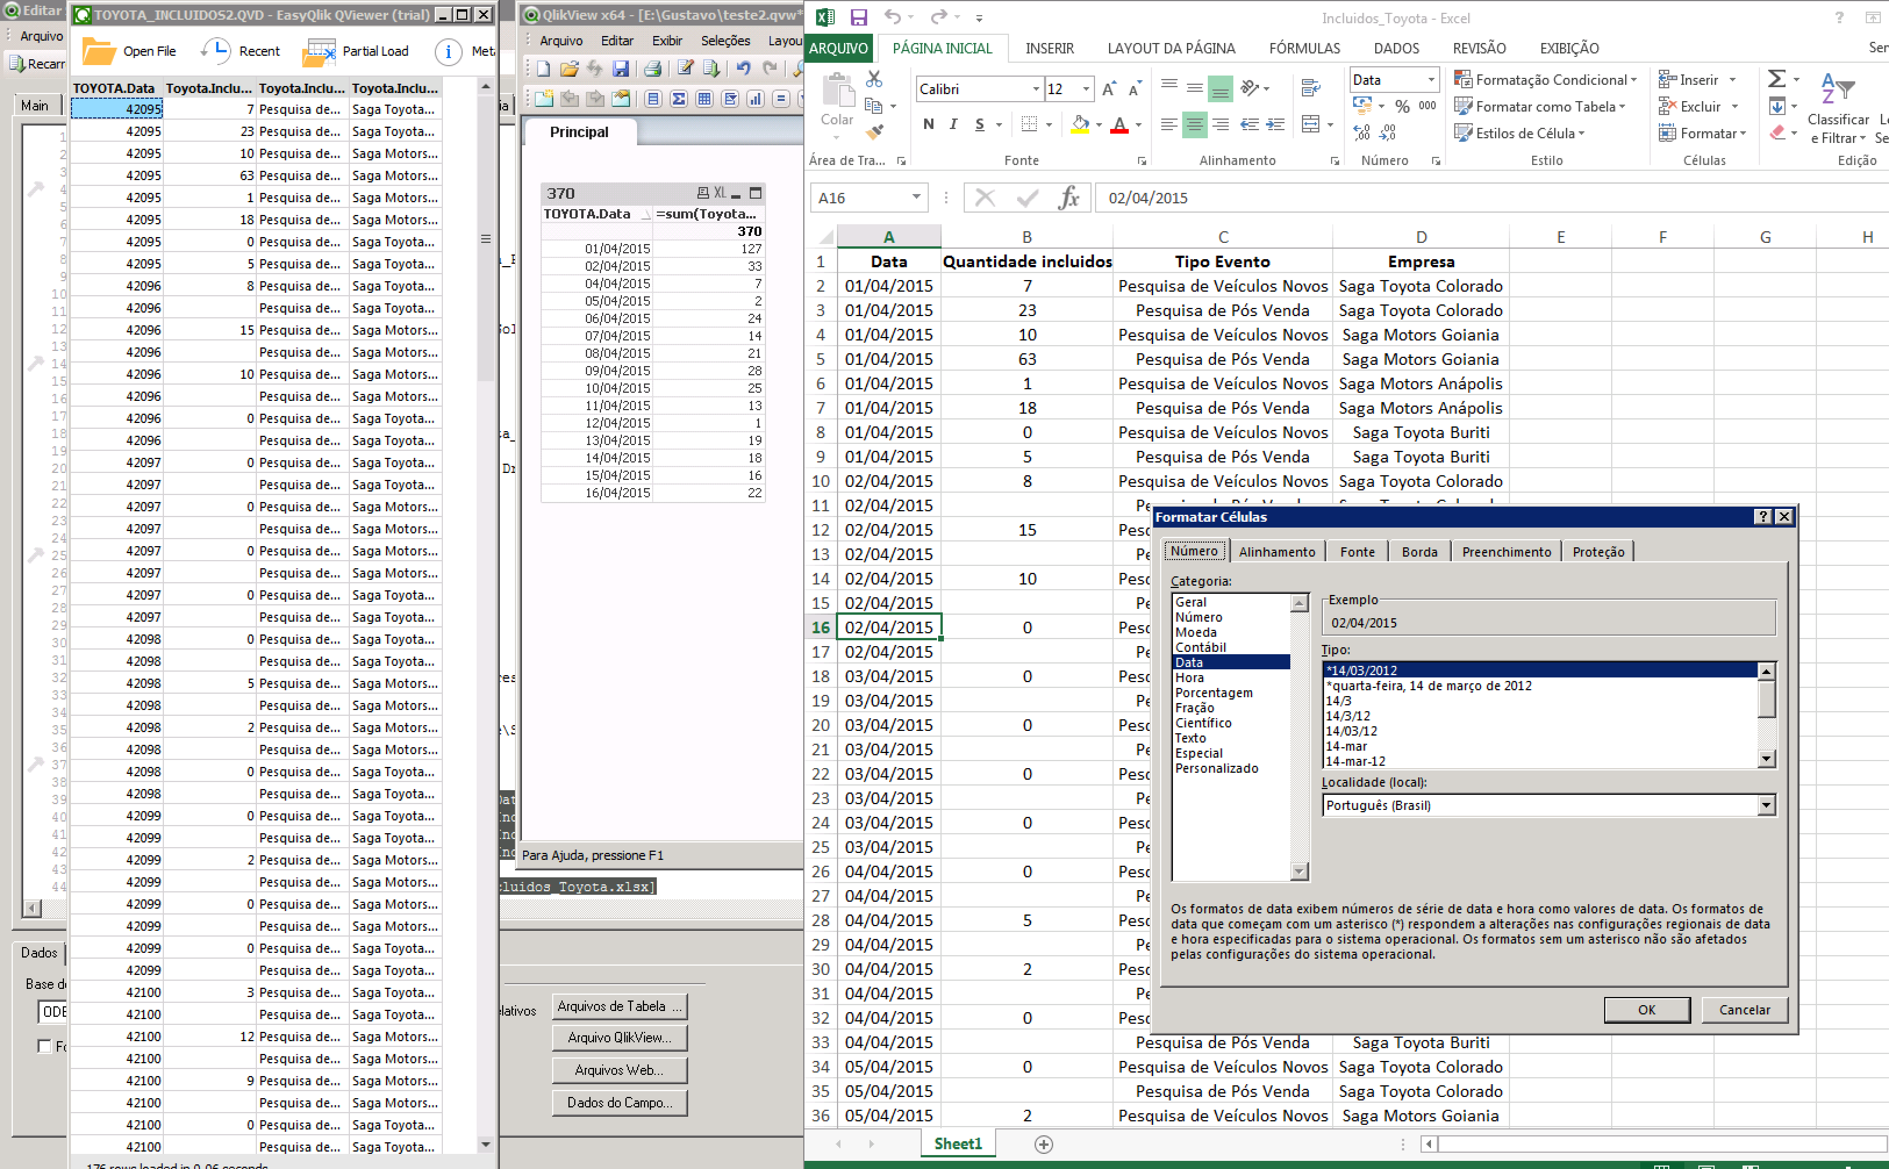Click the increase decimal places icon
The height and width of the screenshot is (1169, 1889).
point(1362,133)
